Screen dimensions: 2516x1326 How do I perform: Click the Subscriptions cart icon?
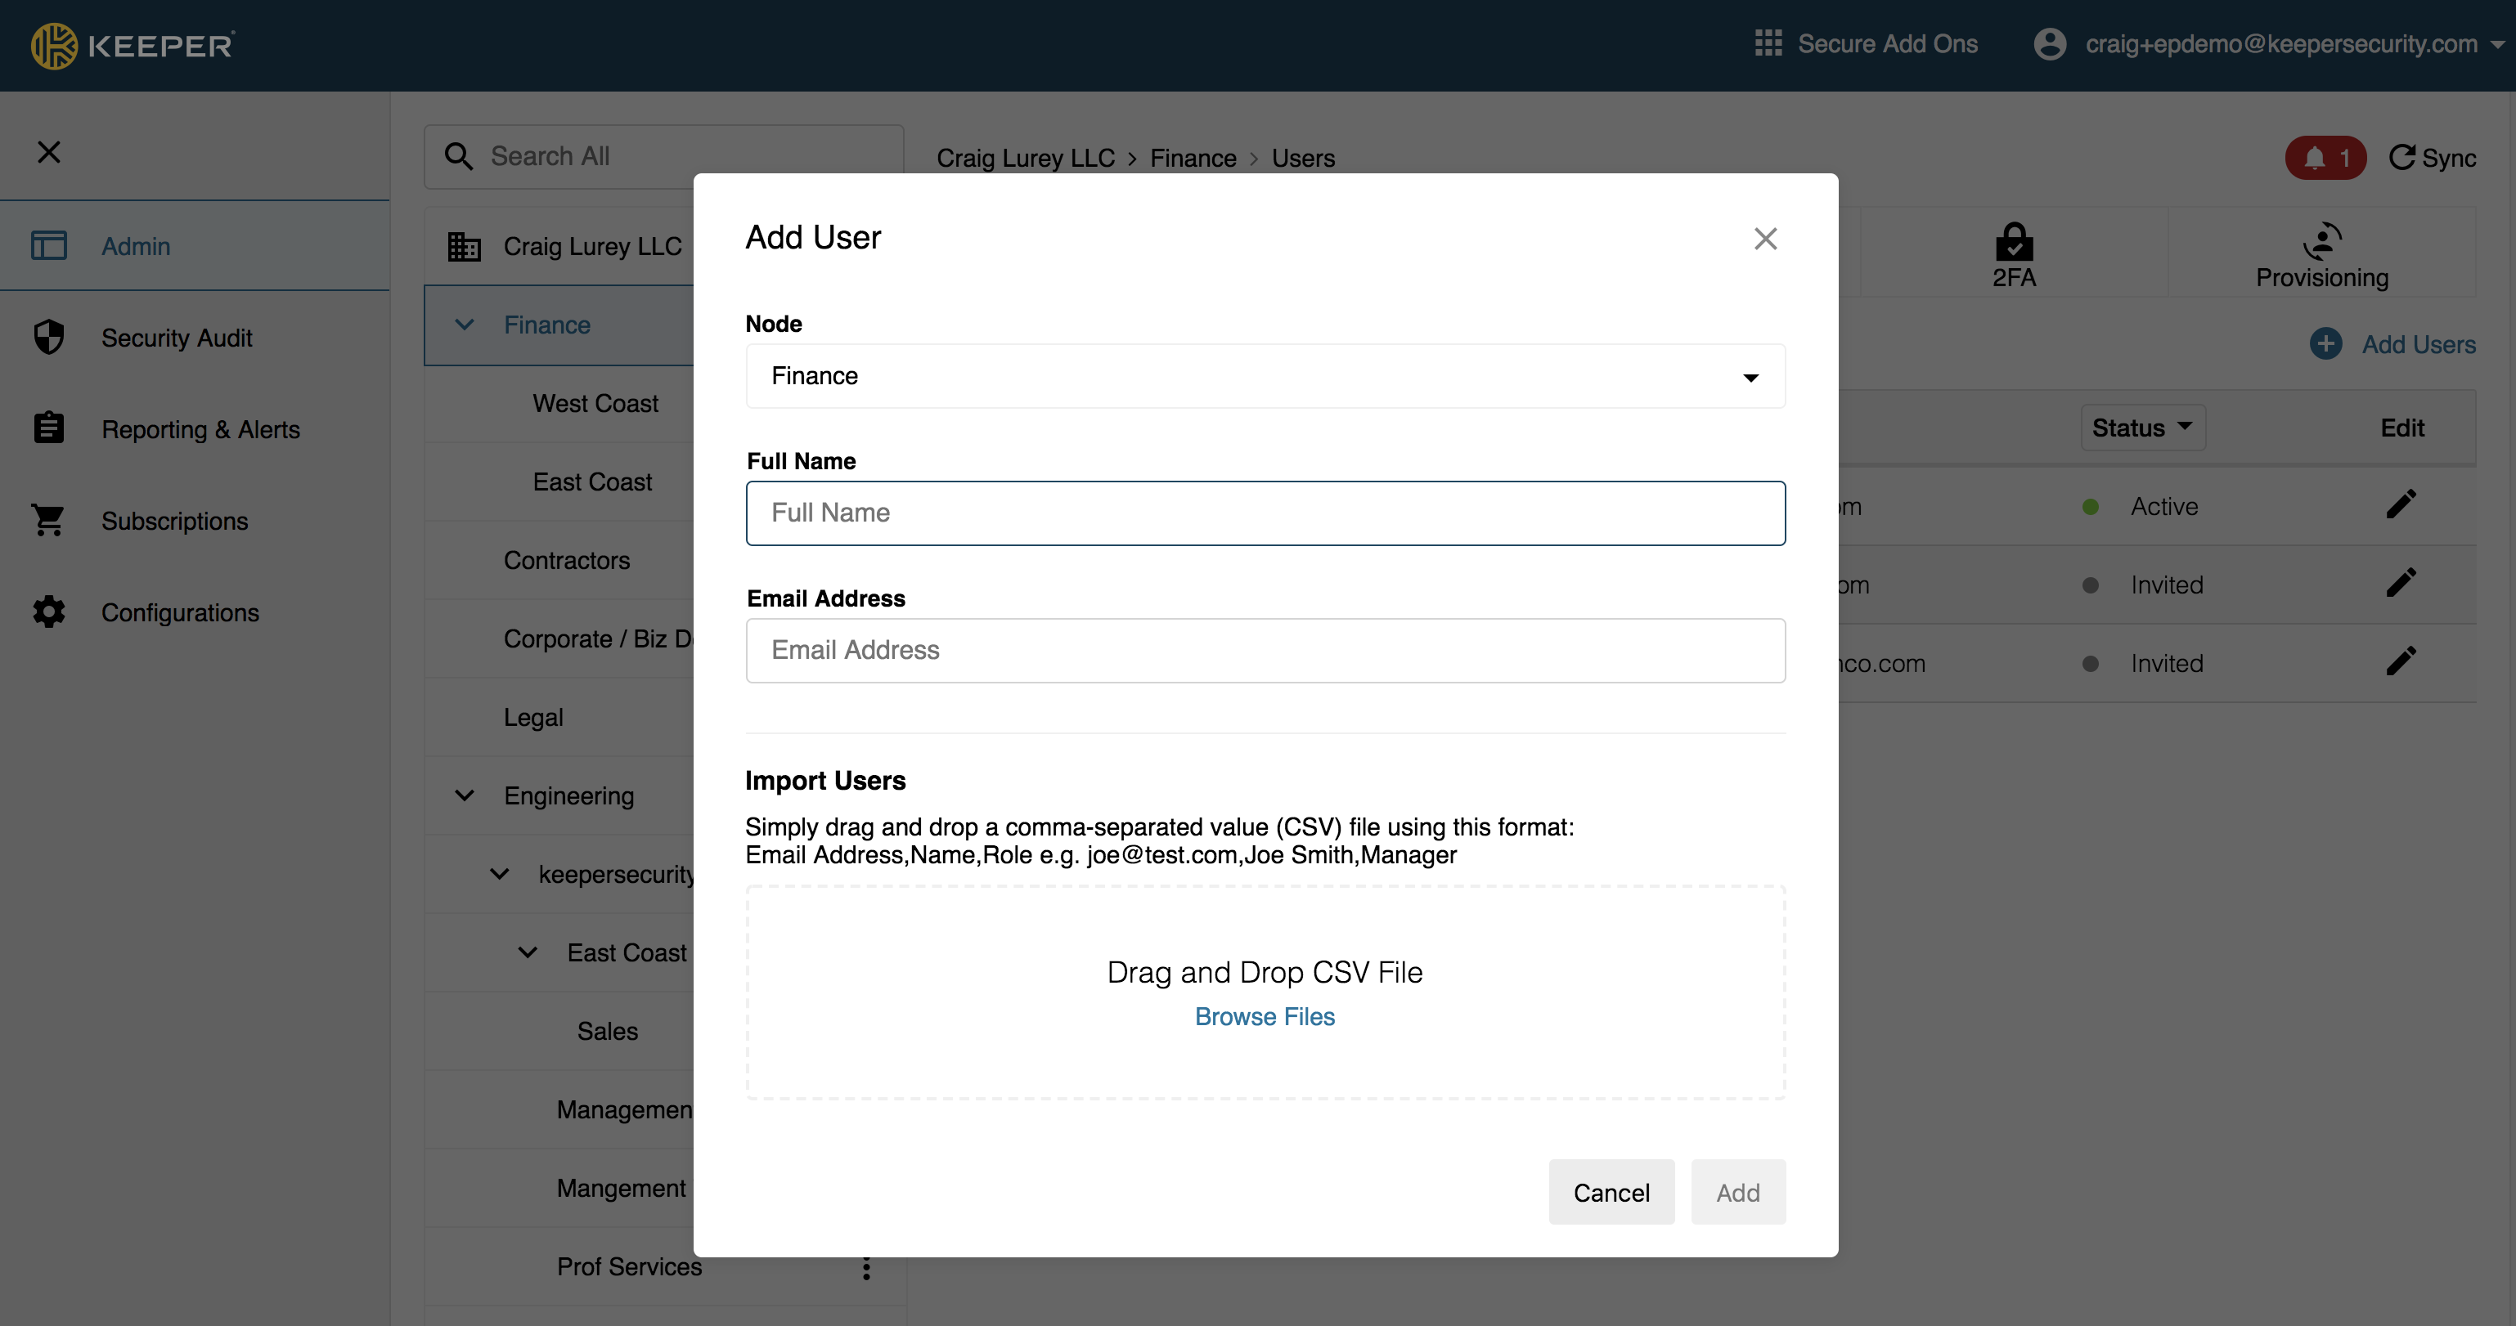tap(48, 519)
